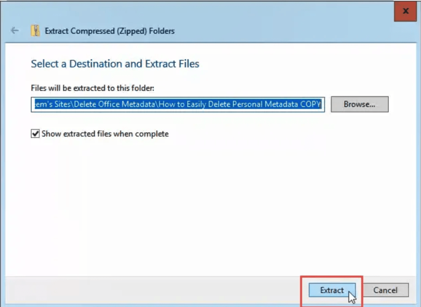The image size is (421, 307).
Task: Close the Extract Compressed Folders dialog
Action: pos(405,11)
